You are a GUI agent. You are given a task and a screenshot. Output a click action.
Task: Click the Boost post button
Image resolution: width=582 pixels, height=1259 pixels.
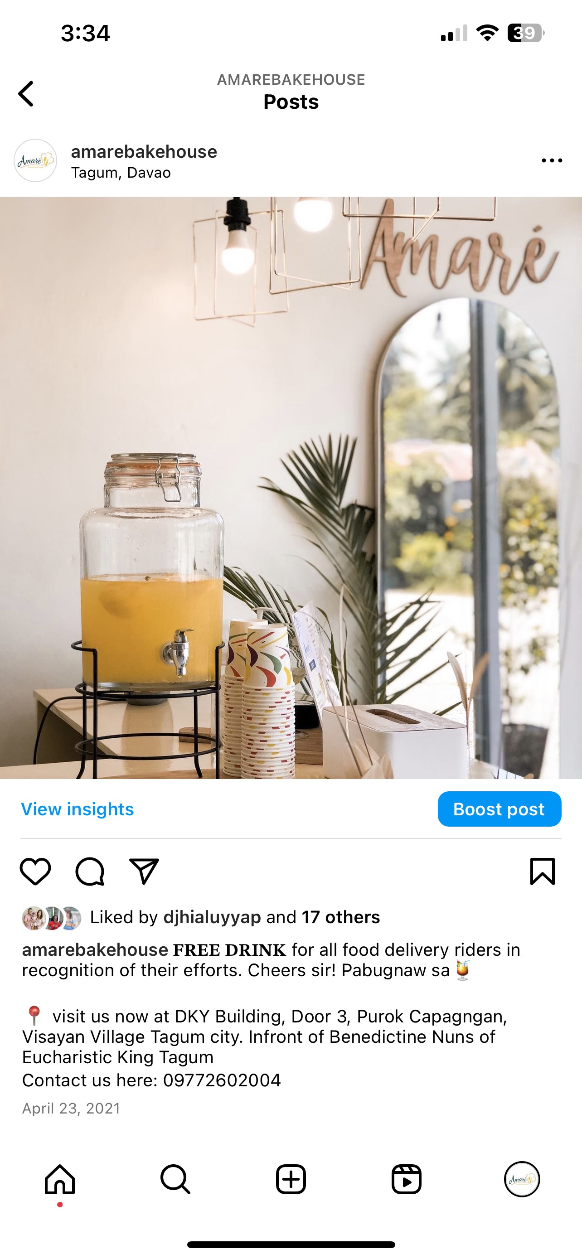point(500,809)
